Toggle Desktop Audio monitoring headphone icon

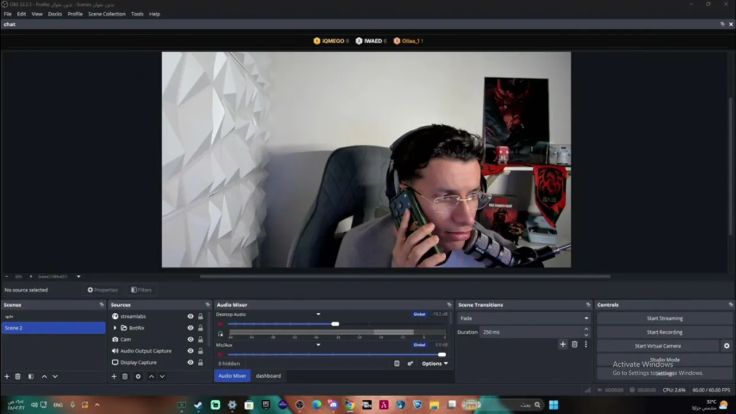(220, 333)
